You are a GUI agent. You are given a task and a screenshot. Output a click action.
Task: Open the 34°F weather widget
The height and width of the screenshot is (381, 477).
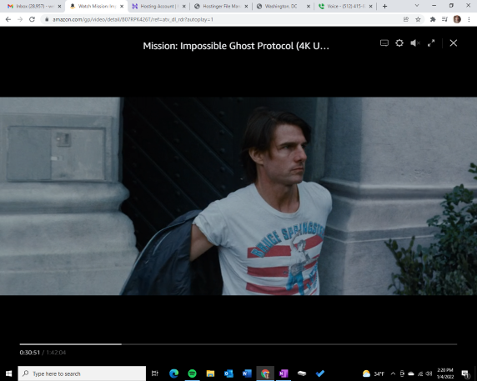pos(374,373)
